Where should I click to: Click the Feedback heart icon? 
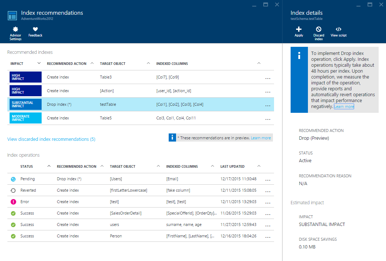[35, 29]
